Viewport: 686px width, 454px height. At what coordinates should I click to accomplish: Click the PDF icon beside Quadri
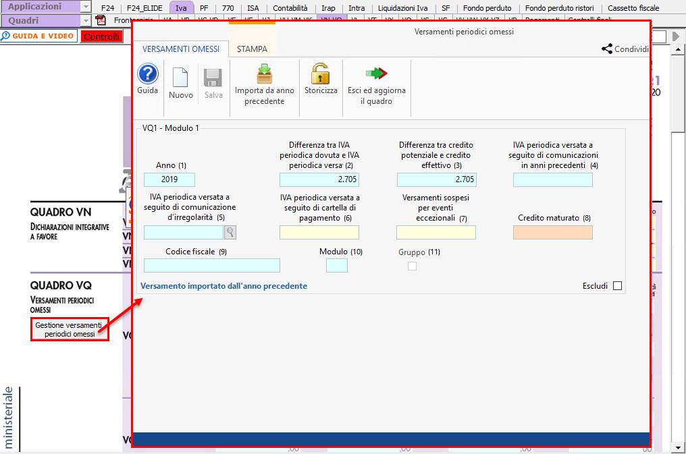[x=101, y=20]
